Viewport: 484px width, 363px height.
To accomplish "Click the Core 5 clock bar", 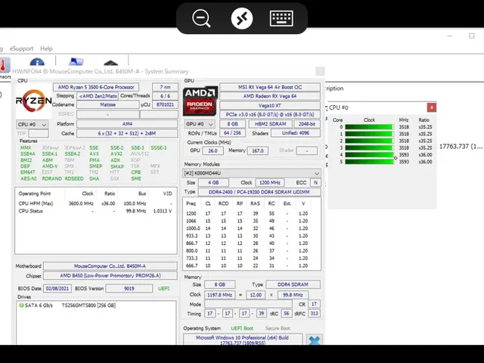I will coord(369,162).
